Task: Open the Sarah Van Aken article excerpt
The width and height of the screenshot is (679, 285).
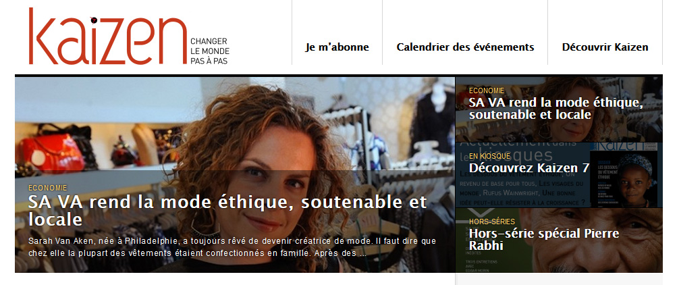Action: (x=232, y=247)
